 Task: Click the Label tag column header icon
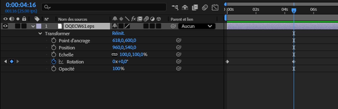point(37,19)
